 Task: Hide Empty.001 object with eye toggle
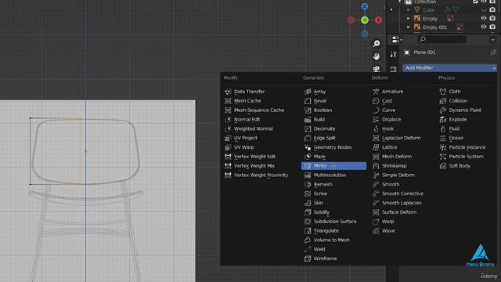484,27
